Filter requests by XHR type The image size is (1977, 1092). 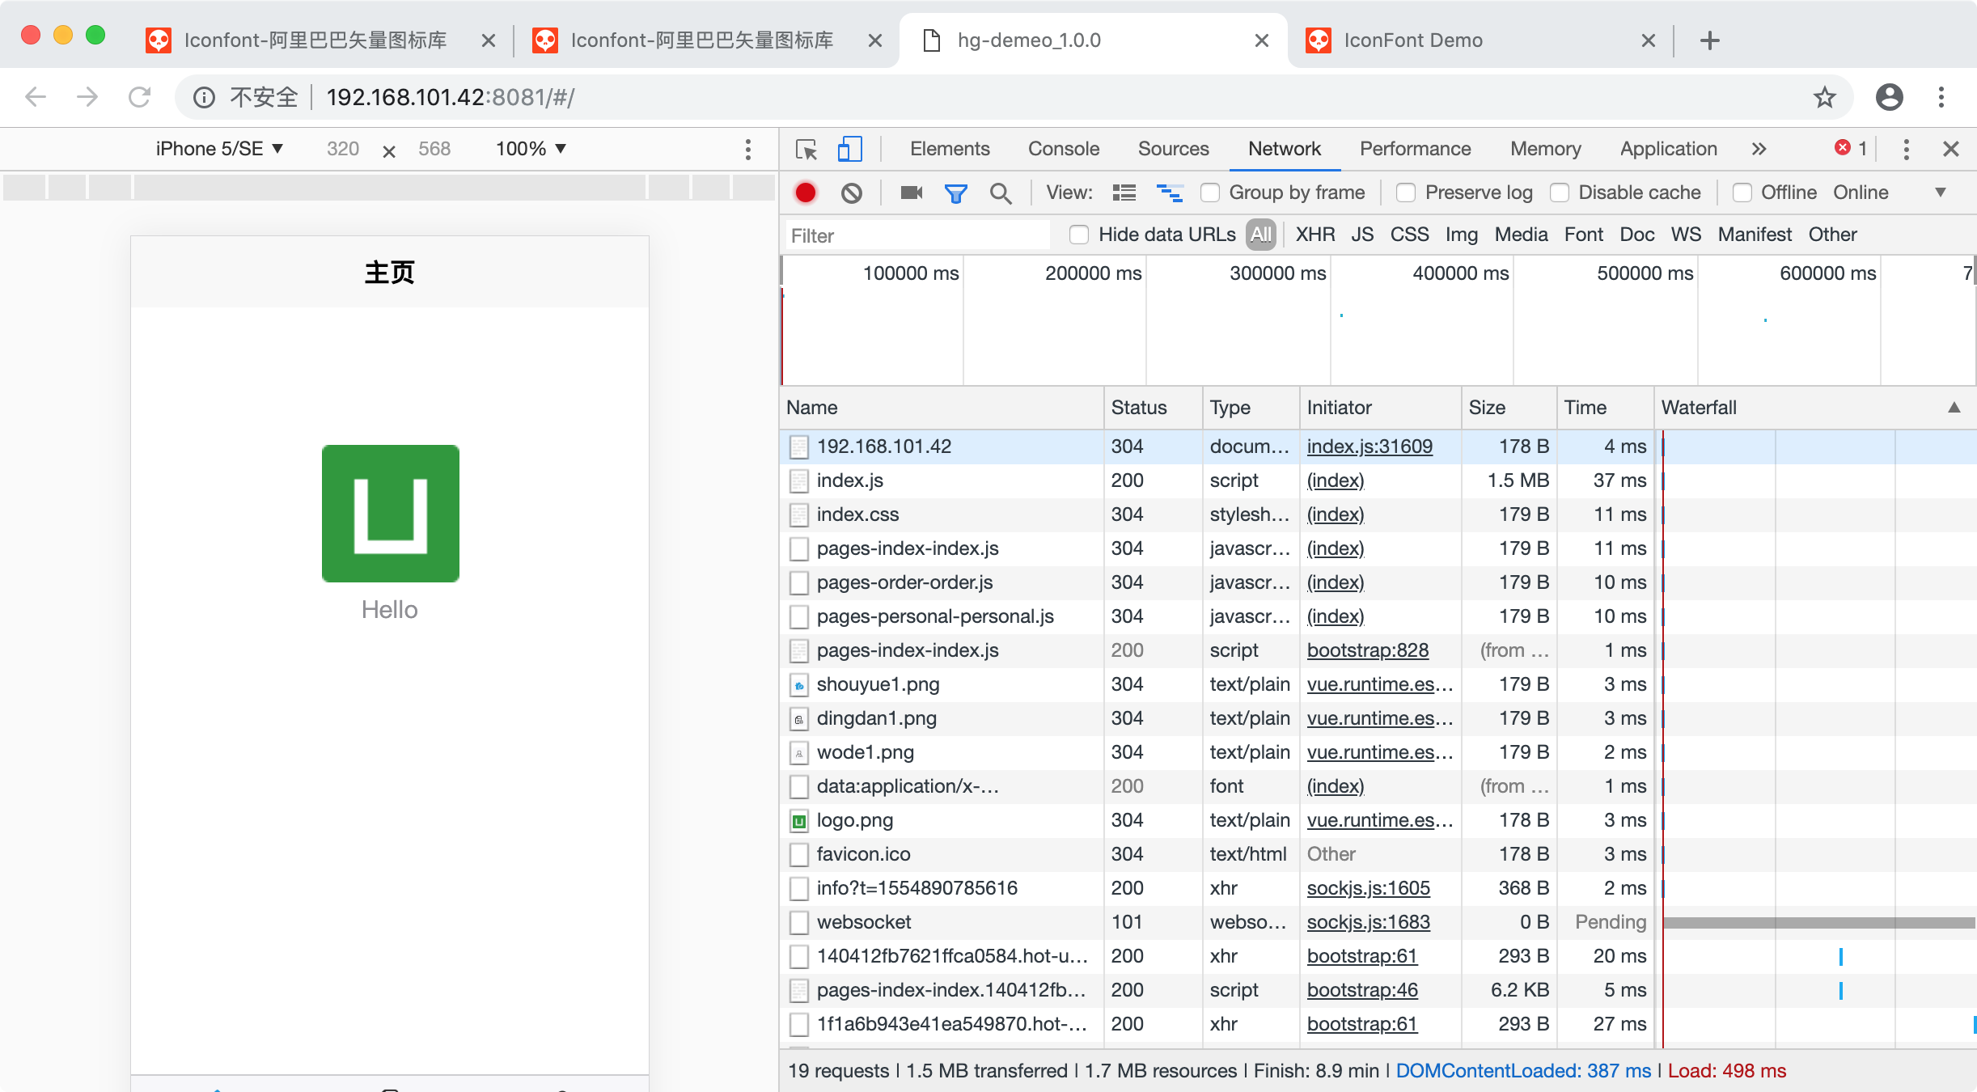[x=1314, y=235]
